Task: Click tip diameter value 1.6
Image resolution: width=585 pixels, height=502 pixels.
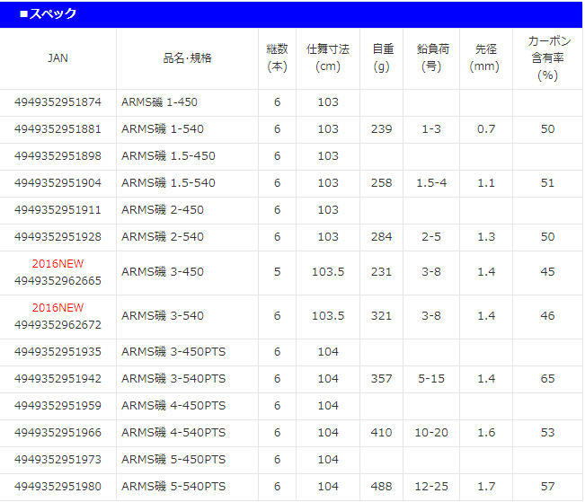Action: click(x=486, y=433)
